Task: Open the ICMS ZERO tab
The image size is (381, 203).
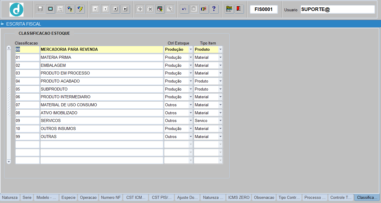Action: tap(239, 197)
